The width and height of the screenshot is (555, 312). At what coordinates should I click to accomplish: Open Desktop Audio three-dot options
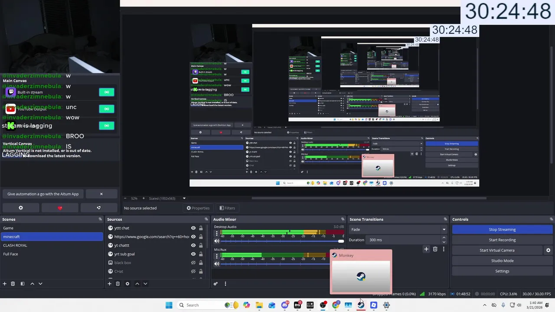(217, 234)
